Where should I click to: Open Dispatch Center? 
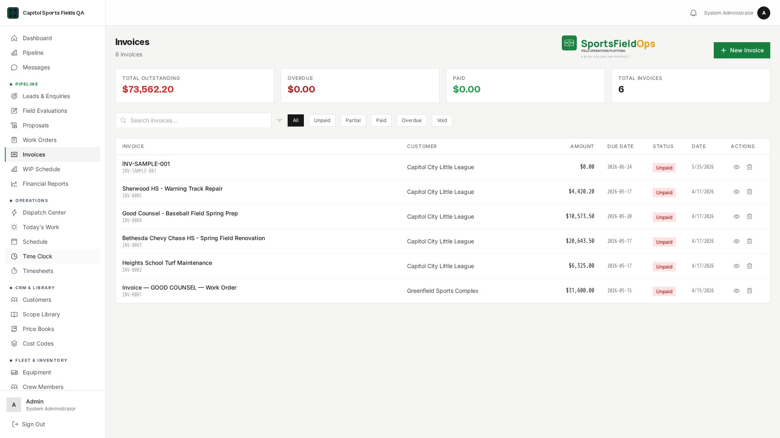(x=52, y=213)
